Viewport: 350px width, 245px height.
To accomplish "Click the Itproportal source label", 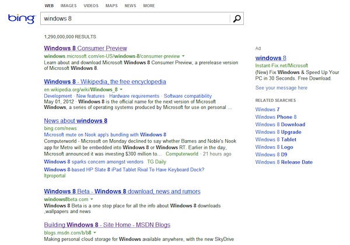I will pyautogui.click(x=55, y=176).
